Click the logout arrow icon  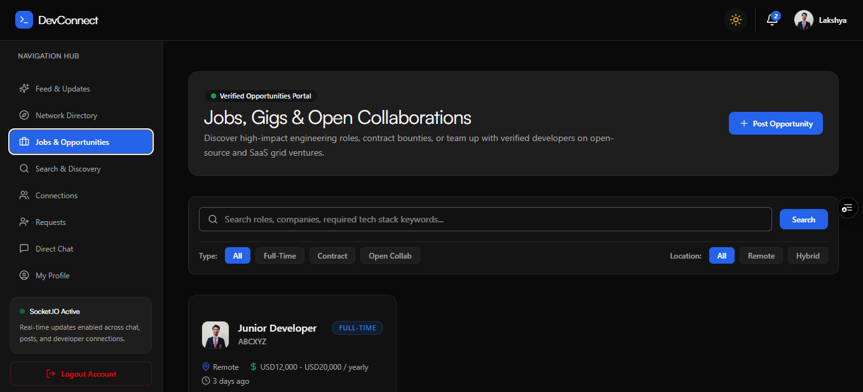(x=51, y=374)
